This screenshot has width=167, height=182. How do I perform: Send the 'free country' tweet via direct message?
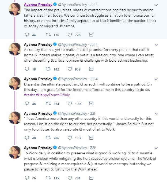coord(91,69)
